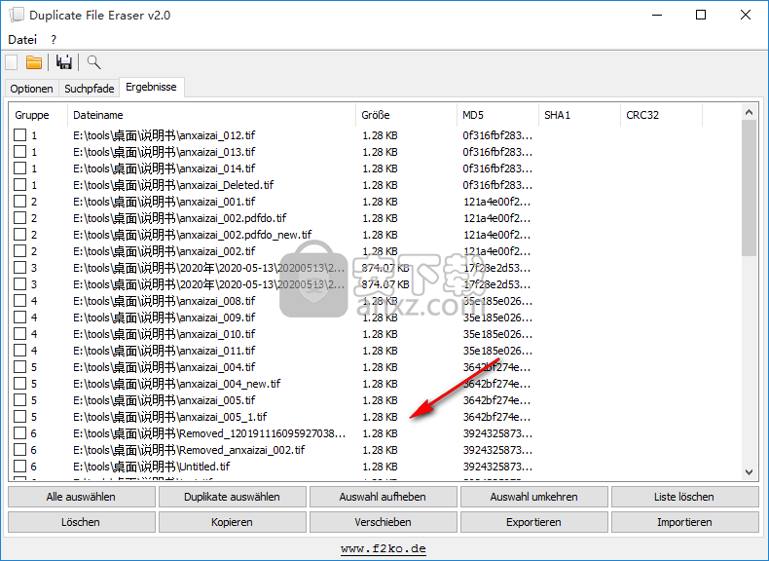
Task: Click the scrollbar up arrow
Action: (749, 112)
